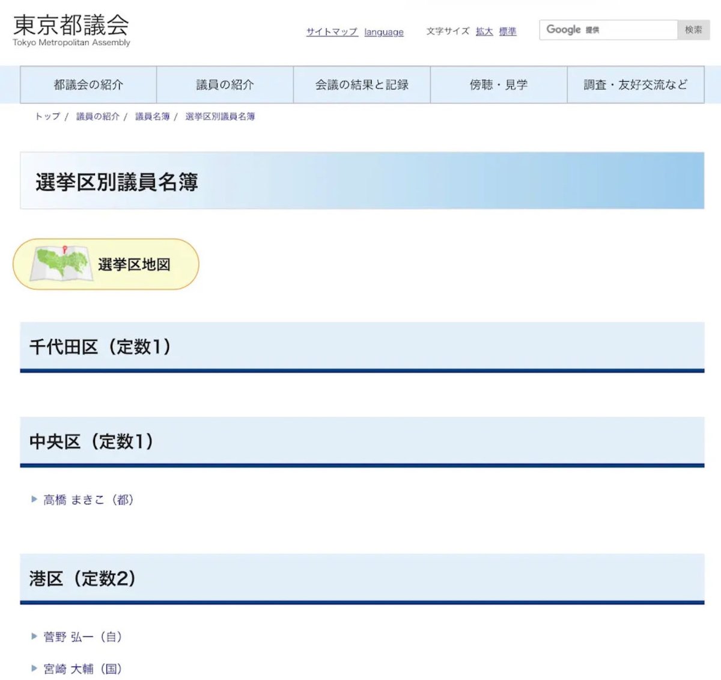
Task: Open the 議員の紹介 menu
Action: click(225, 85)
